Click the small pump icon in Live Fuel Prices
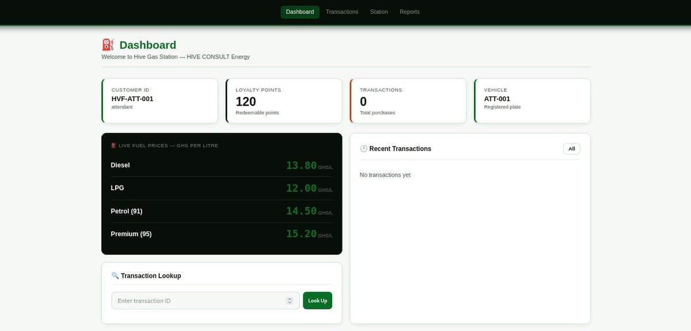 coord(113,145)
